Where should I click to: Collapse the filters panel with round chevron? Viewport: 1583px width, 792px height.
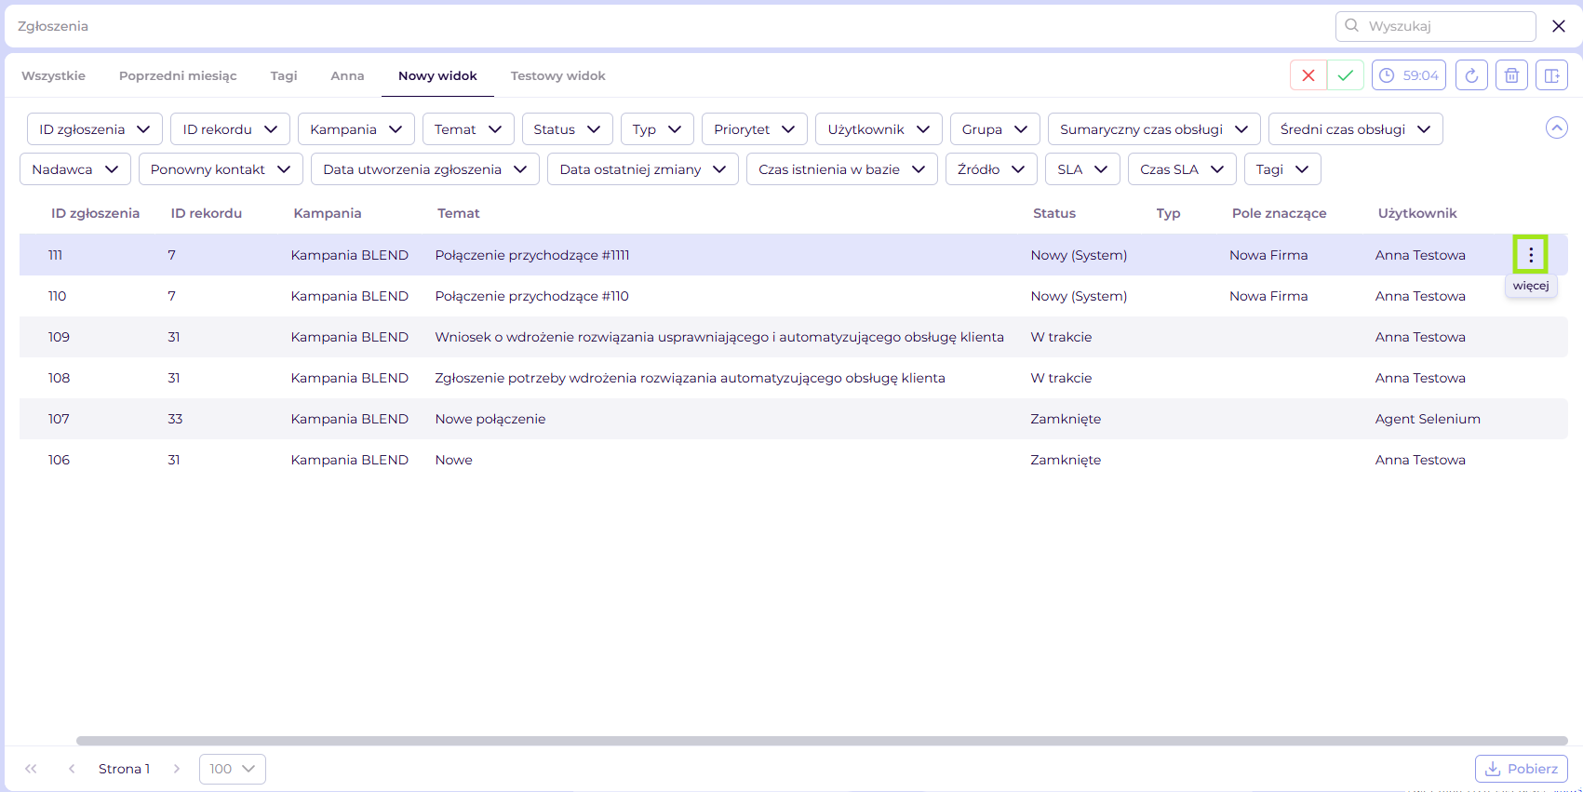click(1556, 128)
